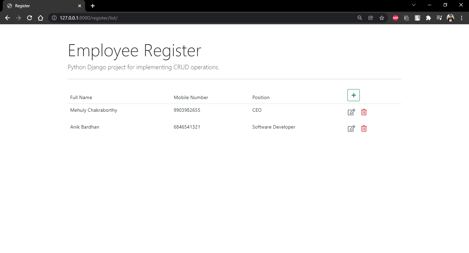469x253 pixels.
Task: Close the Register tab
Action: coord(80,5)
